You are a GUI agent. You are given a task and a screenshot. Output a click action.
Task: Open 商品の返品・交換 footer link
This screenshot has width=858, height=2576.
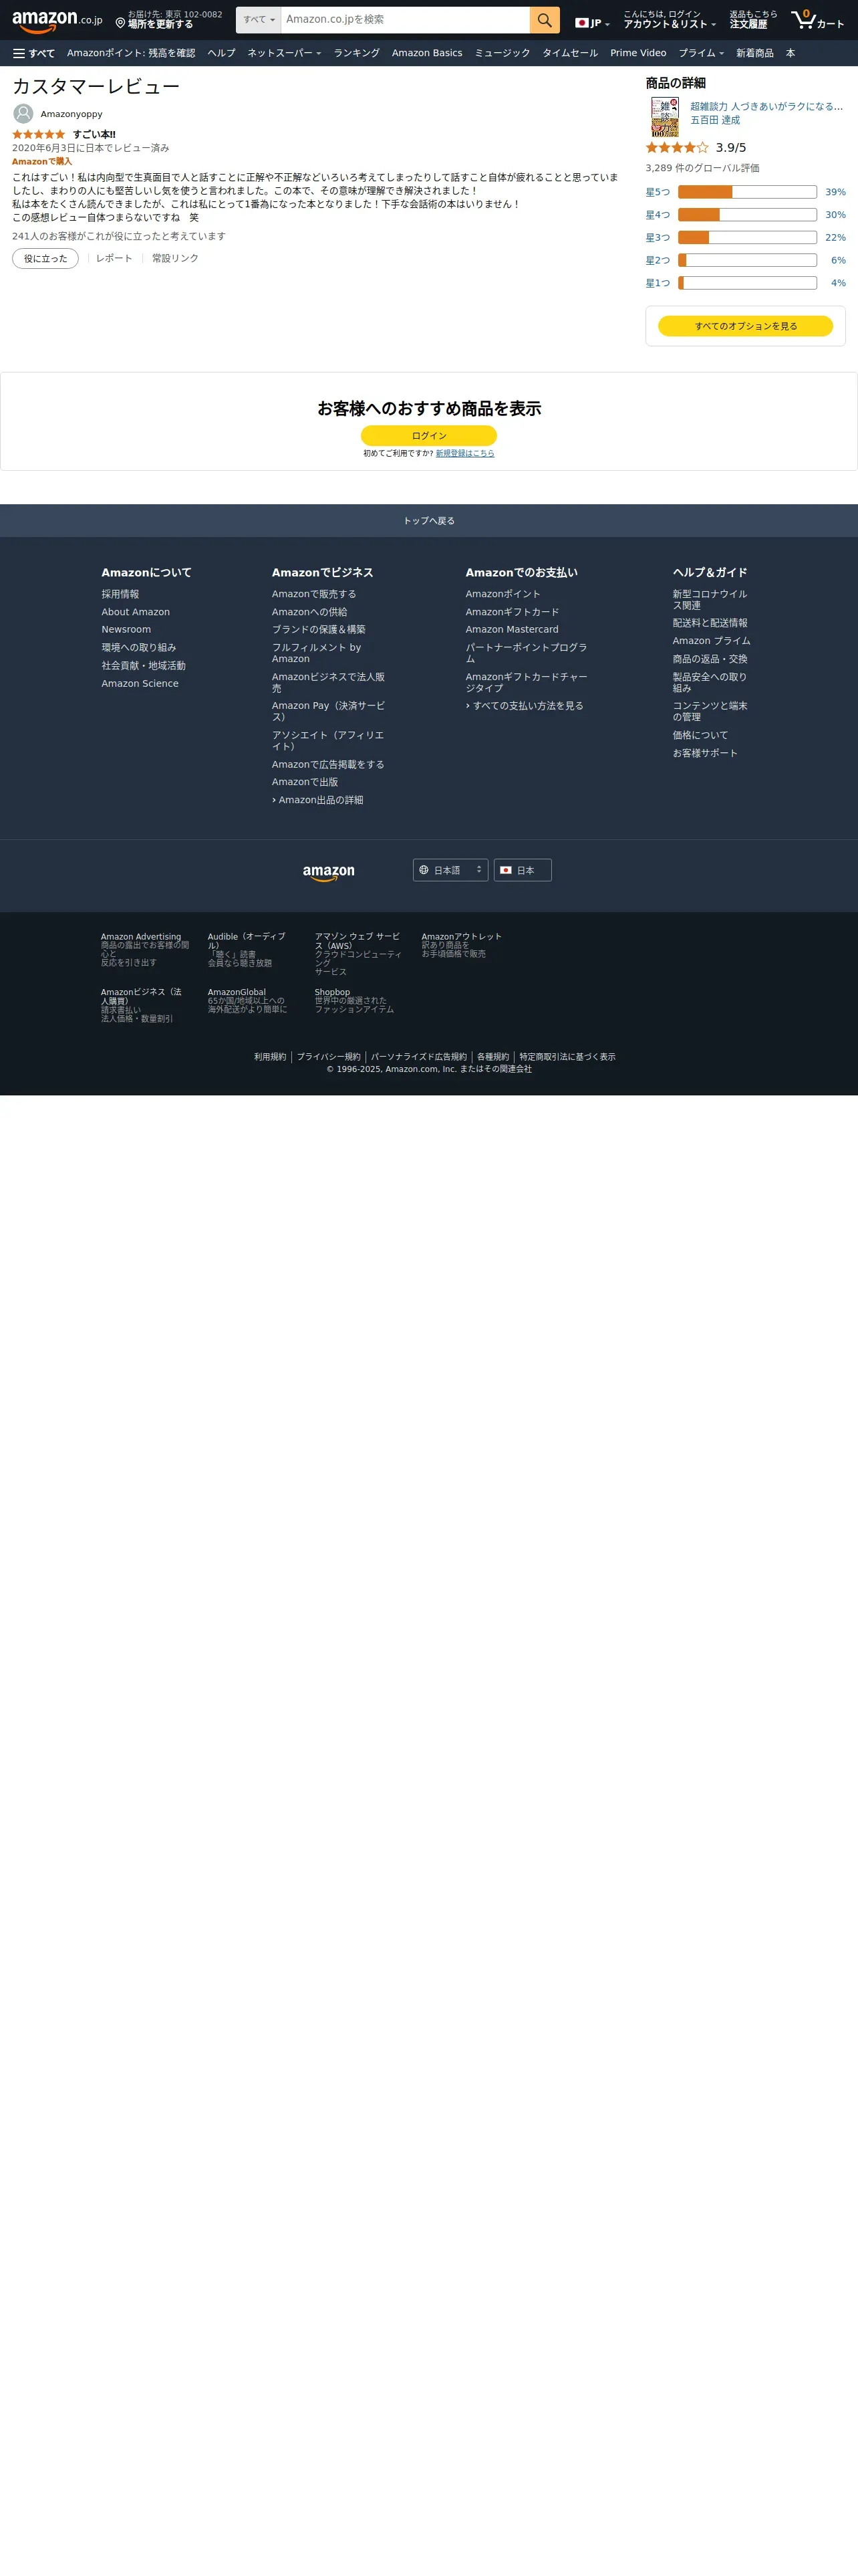(710, 659)
